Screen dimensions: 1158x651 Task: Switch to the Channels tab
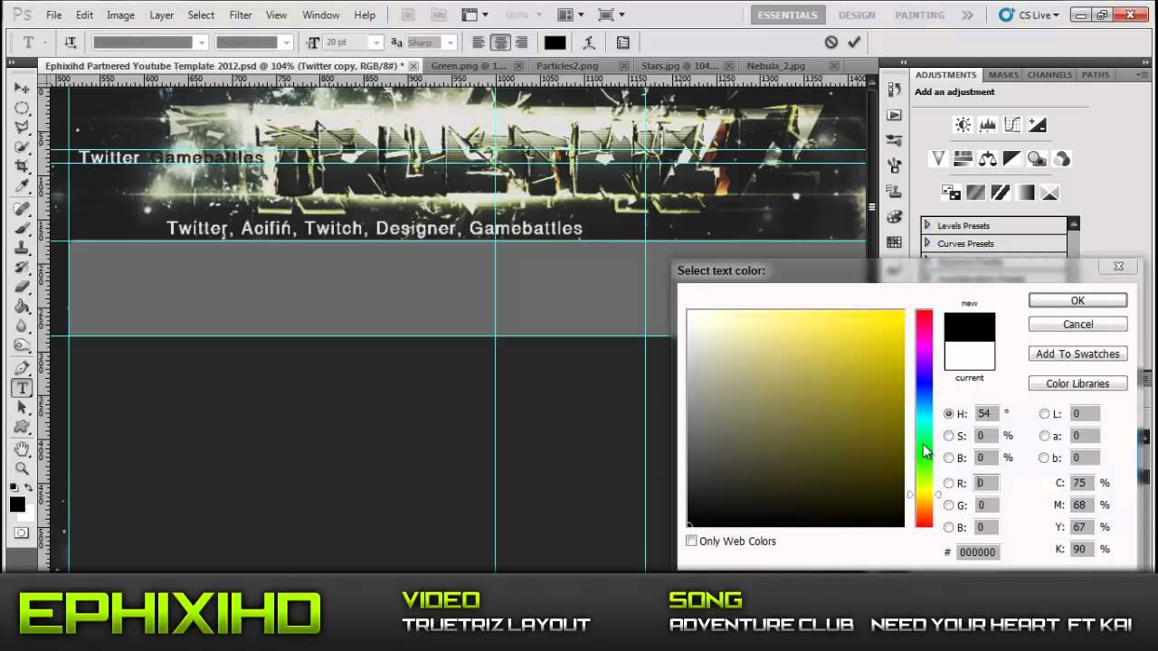[1049, 75]
